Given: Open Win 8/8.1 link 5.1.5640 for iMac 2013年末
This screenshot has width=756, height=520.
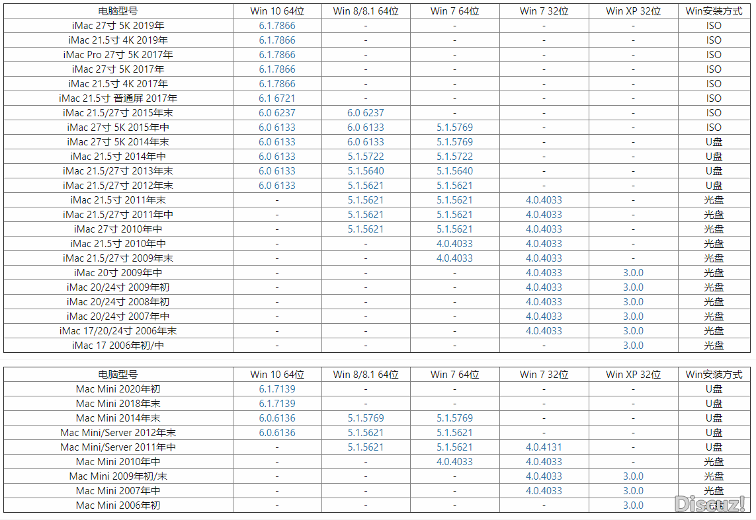Looking at the screenshot, I should coord(366,171).
